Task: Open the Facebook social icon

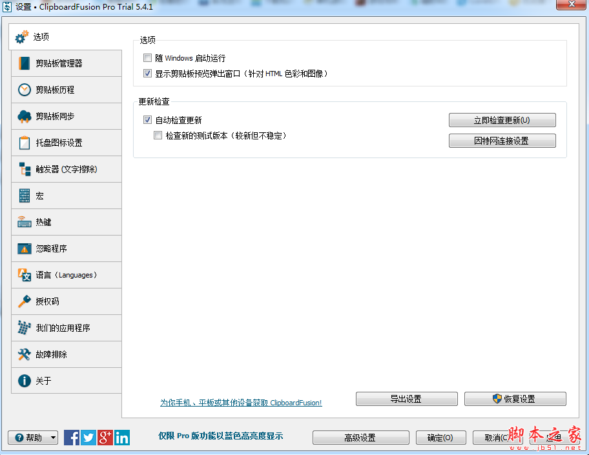Action: [72, 438]
